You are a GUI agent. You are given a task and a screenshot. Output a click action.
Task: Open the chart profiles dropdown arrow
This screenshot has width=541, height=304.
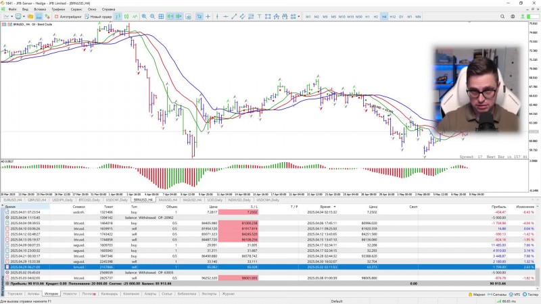pyautogui.click(x=24, y=16)
